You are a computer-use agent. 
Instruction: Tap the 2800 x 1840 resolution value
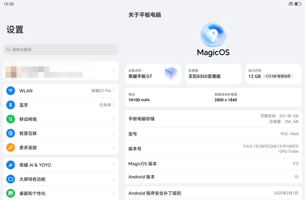coord(225,100)
